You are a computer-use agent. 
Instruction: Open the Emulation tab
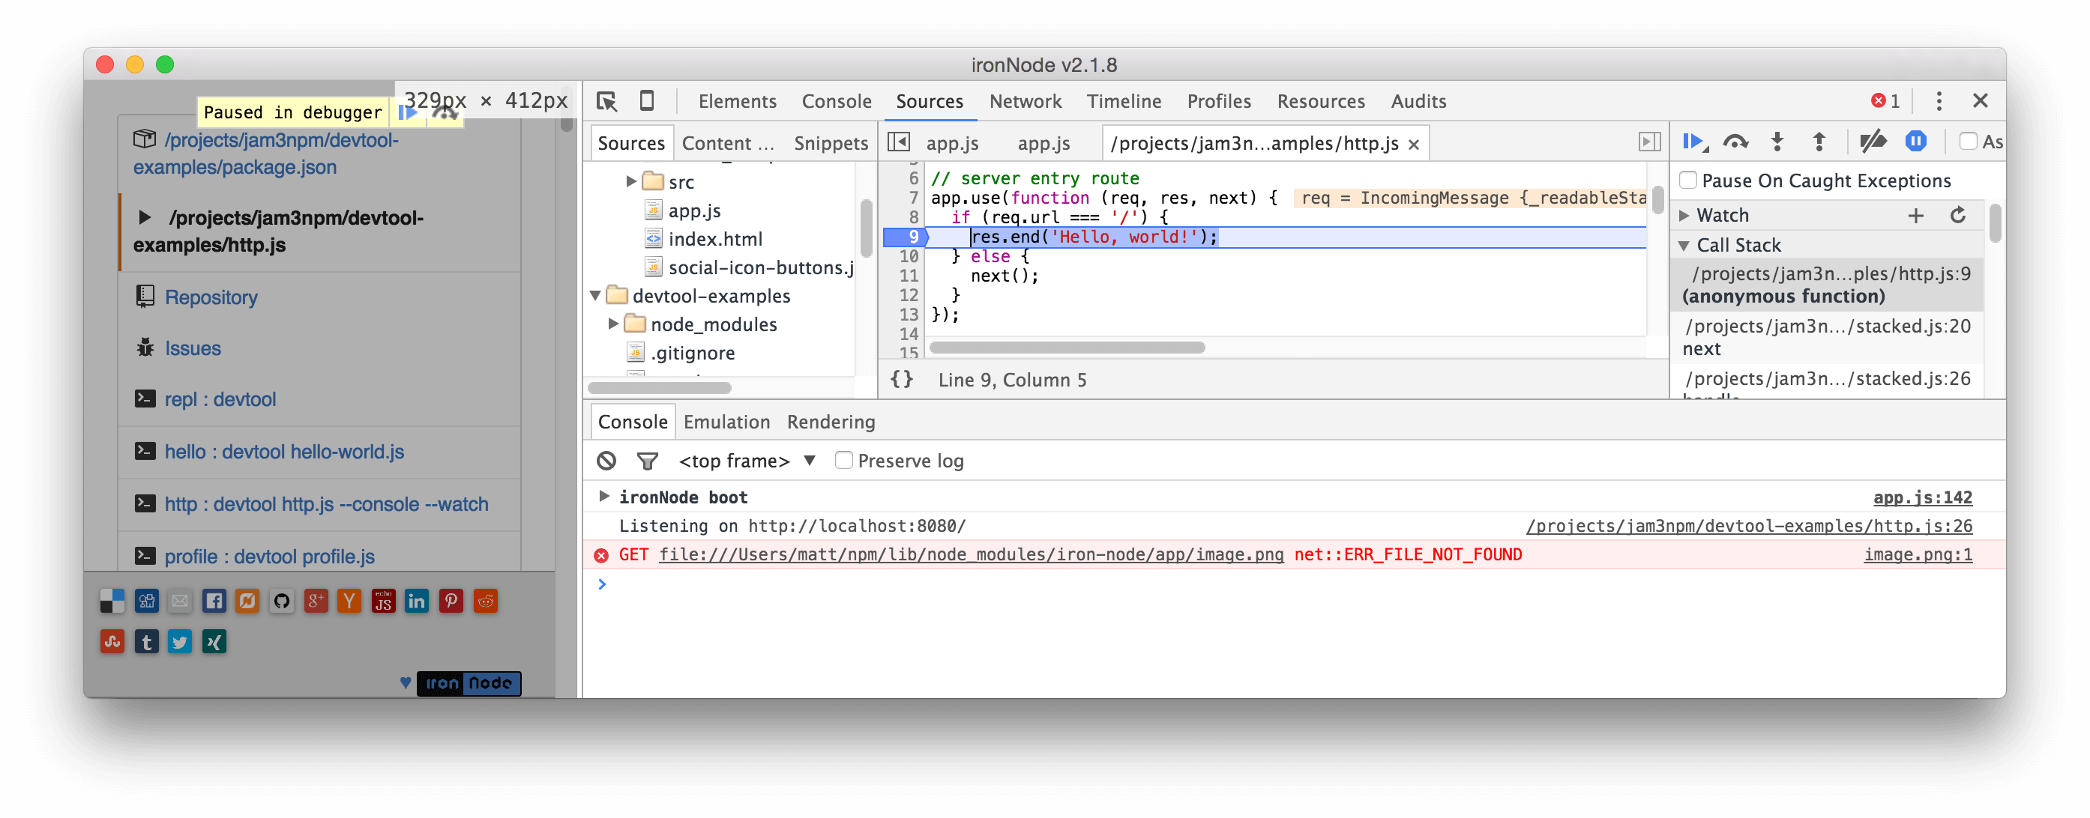(x=726, y=422)
